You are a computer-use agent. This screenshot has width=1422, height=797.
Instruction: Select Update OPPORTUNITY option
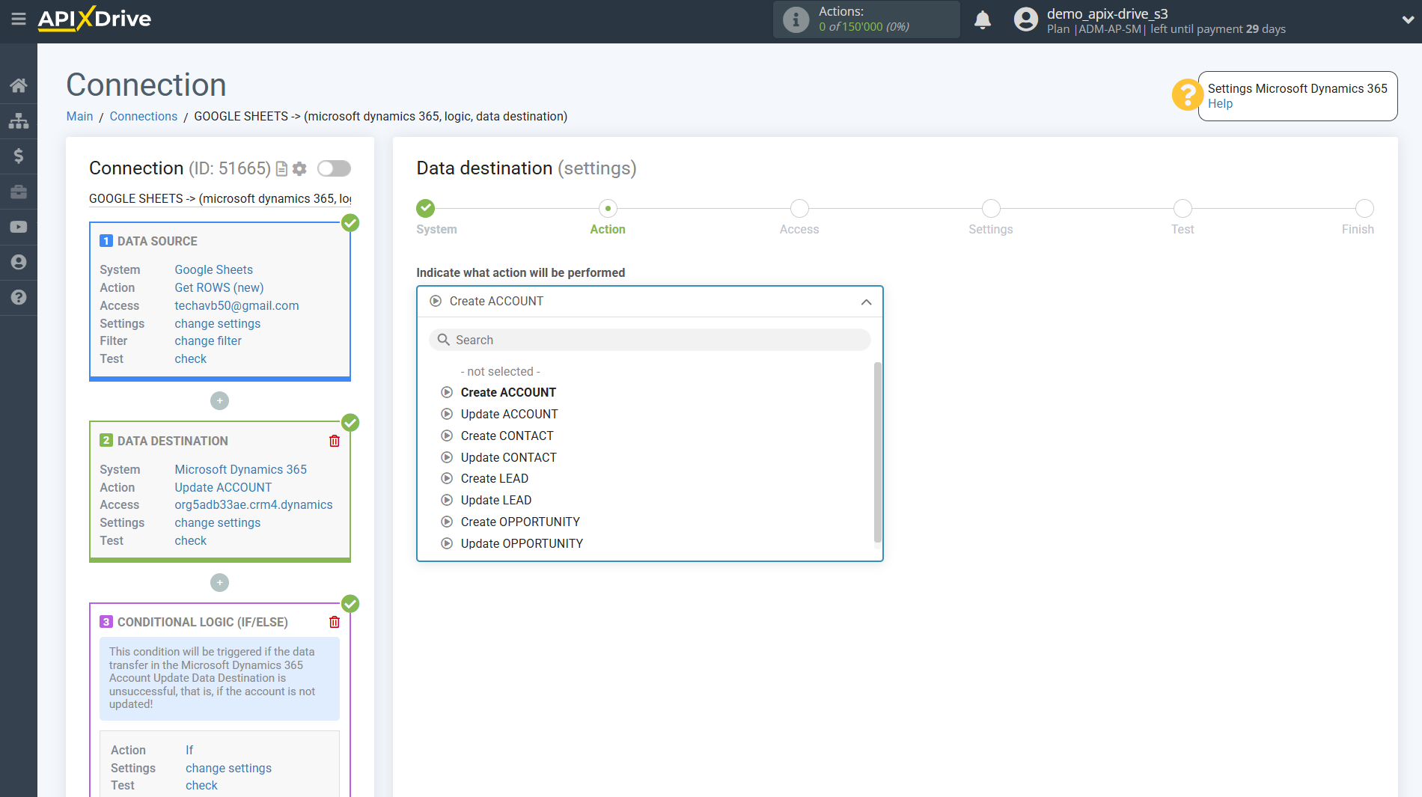(522, 543)
